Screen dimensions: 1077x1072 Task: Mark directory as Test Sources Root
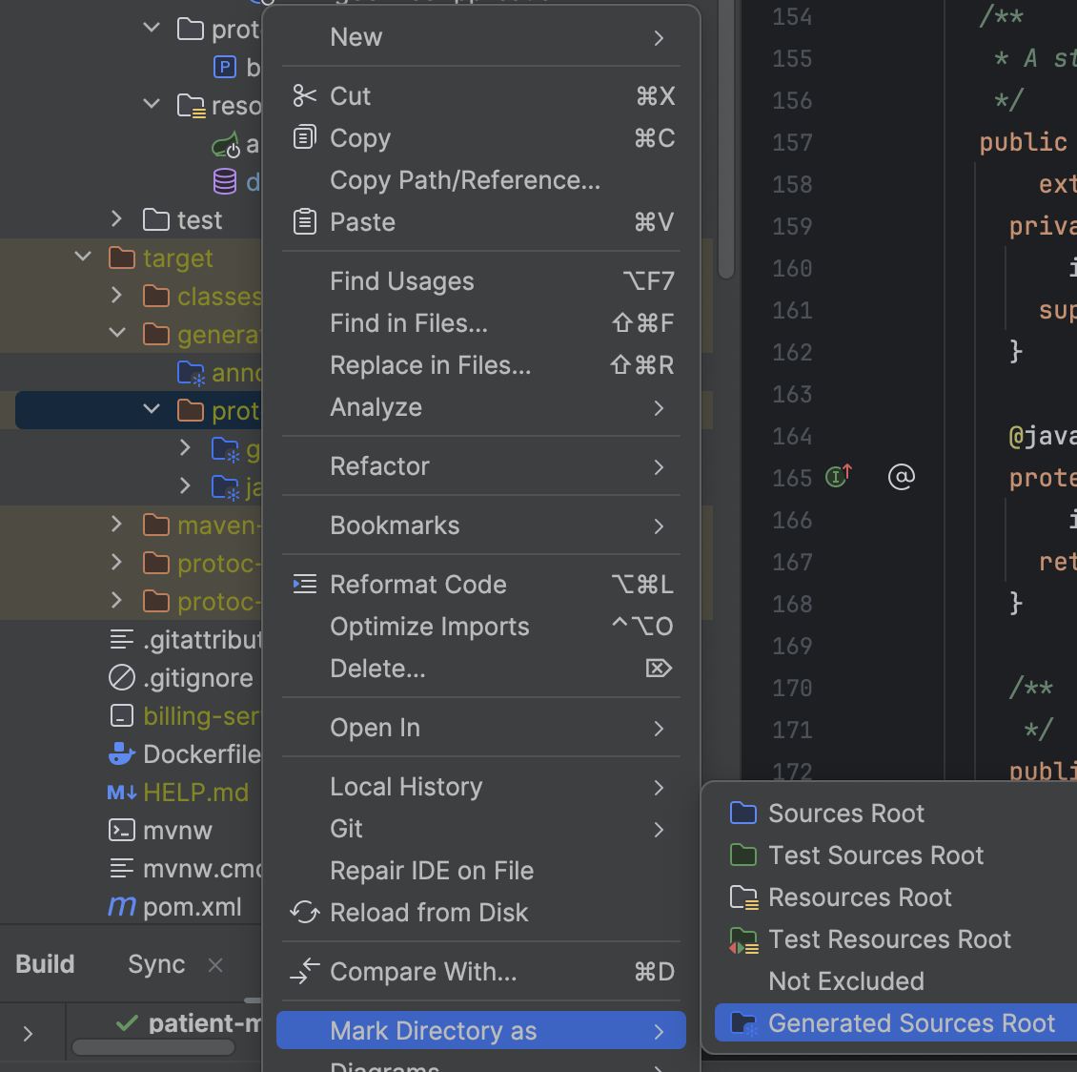(875, 856)
